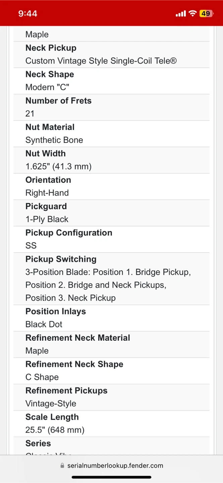This screenshot has height=483, width=223.
Task: Tap the Wi-Fi status icon
Action: [x=192, y=13]
